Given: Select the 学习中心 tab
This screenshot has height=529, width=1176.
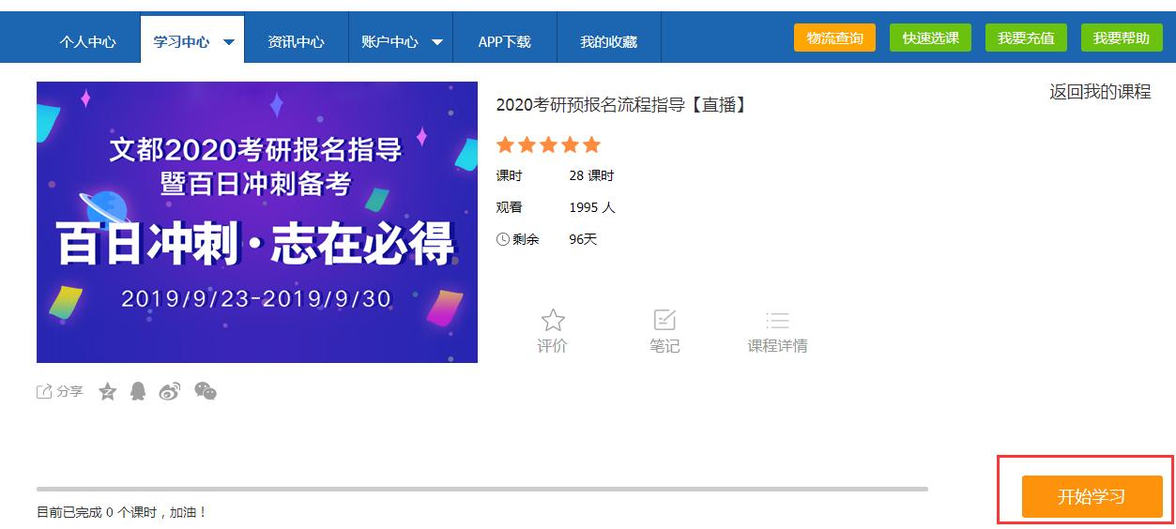Looking at the screenshot, I should click(x=181, y=41).
